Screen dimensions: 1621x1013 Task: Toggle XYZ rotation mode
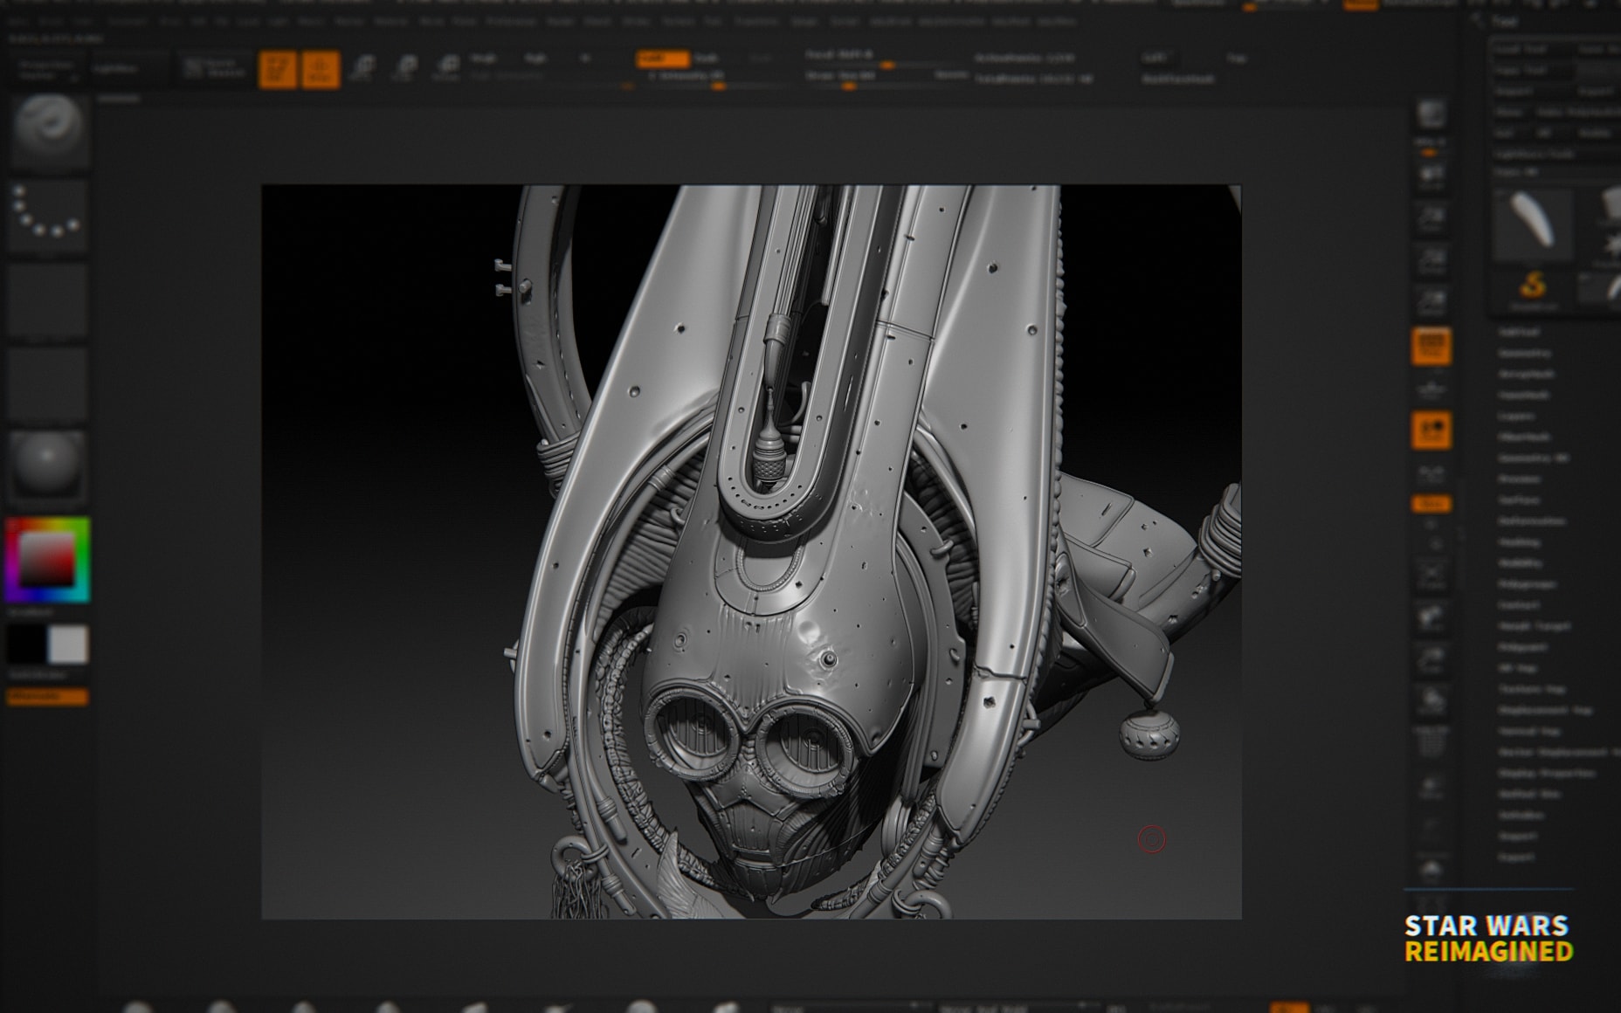click(1431, 504)
